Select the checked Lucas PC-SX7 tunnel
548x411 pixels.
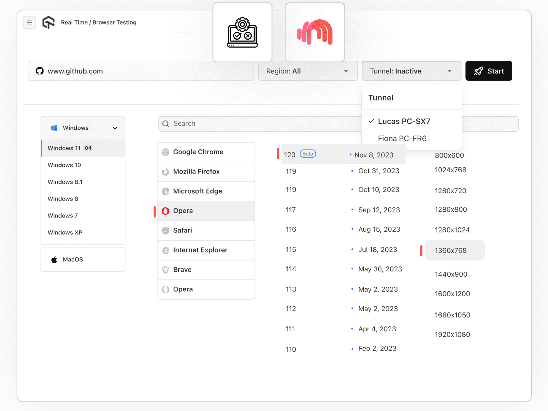pos(404,122)
